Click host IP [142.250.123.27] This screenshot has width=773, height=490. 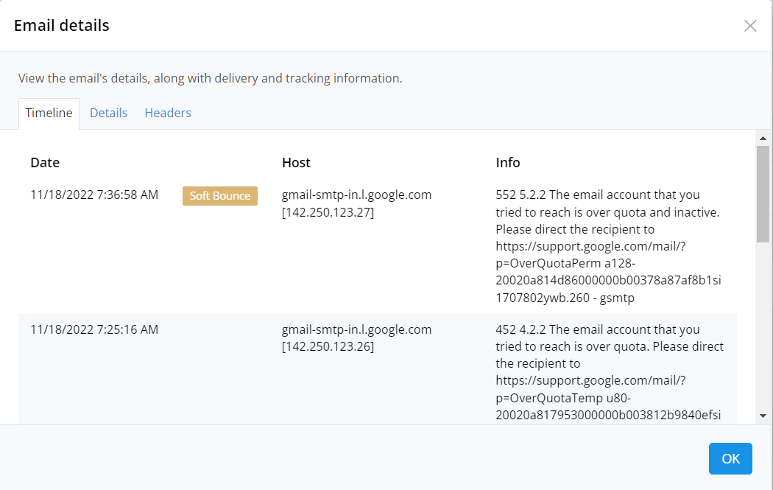[328, 212]
